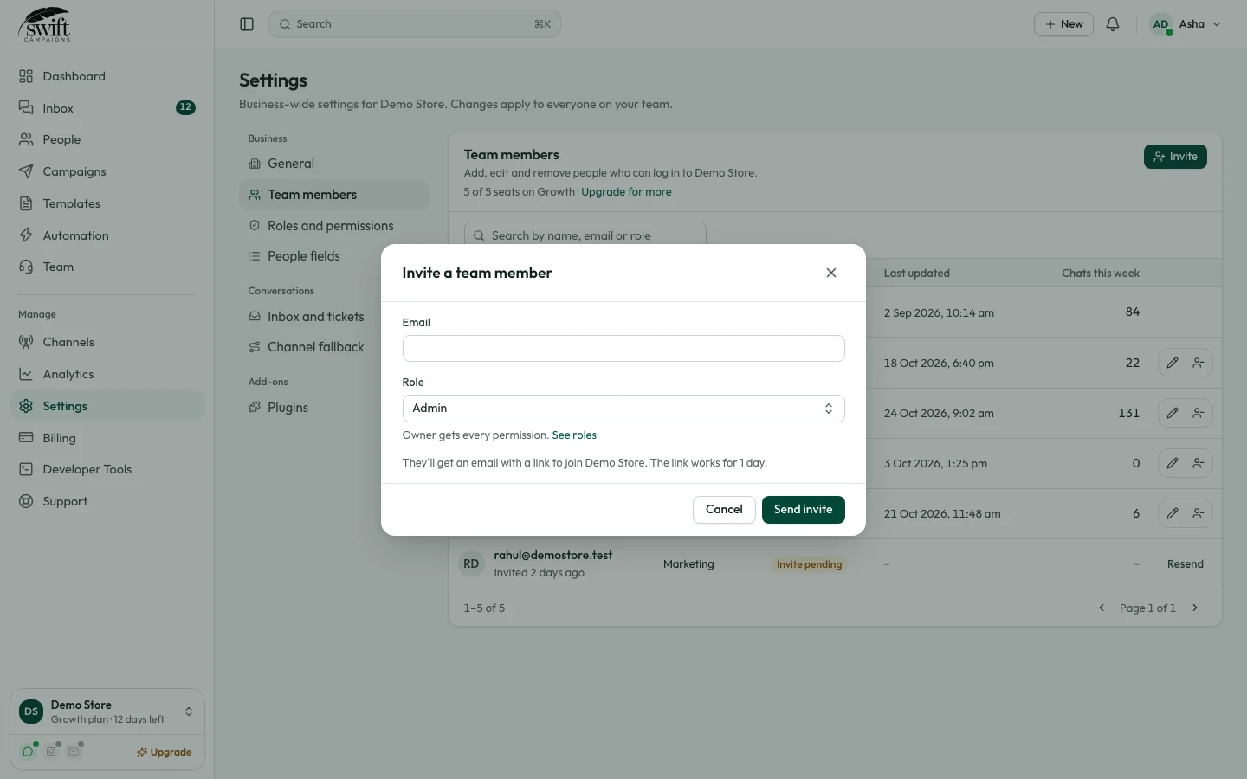Go to next page of team members
Image resolution: width=1247 pixels, height=779 pixels.
click(x=1195, y=608)
